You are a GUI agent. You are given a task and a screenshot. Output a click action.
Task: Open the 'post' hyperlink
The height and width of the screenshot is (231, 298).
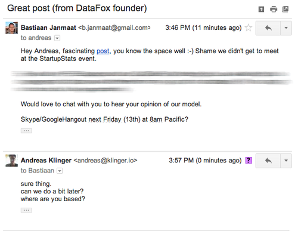point(103,51)
